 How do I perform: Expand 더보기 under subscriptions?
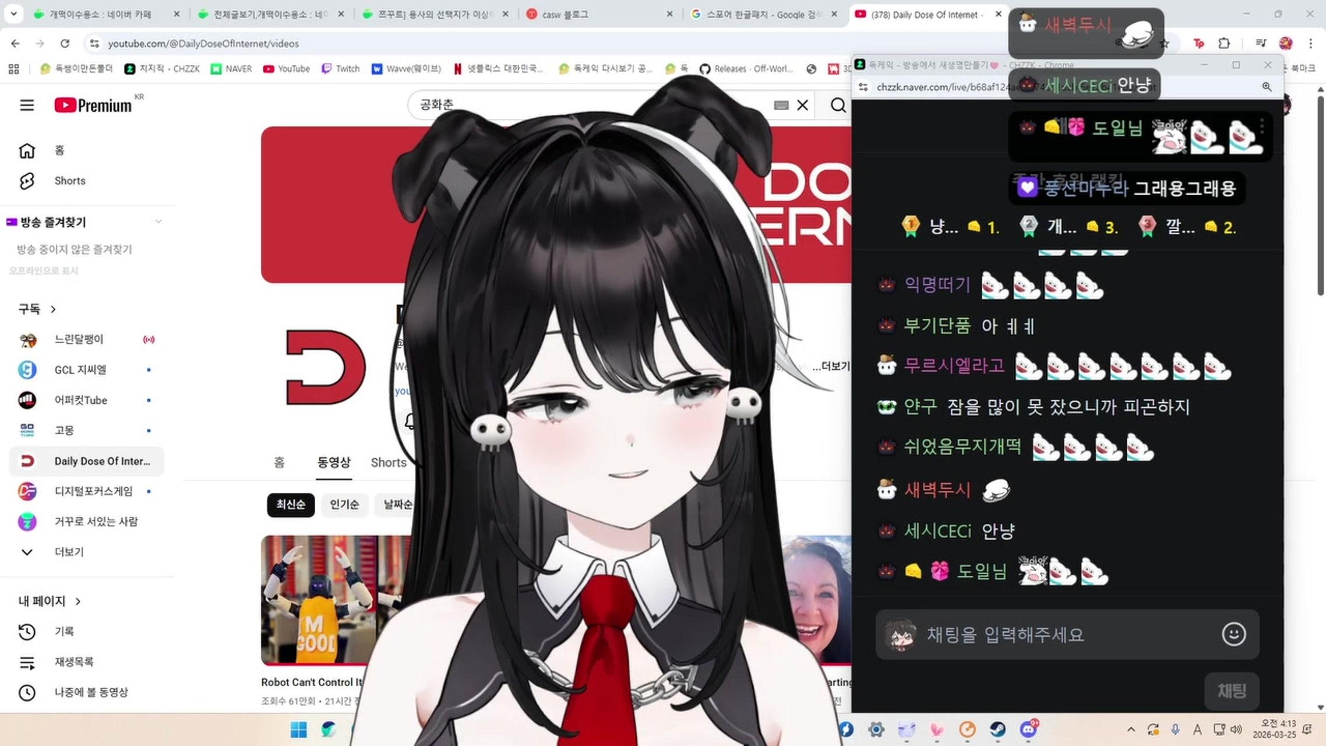coord(69,552)
